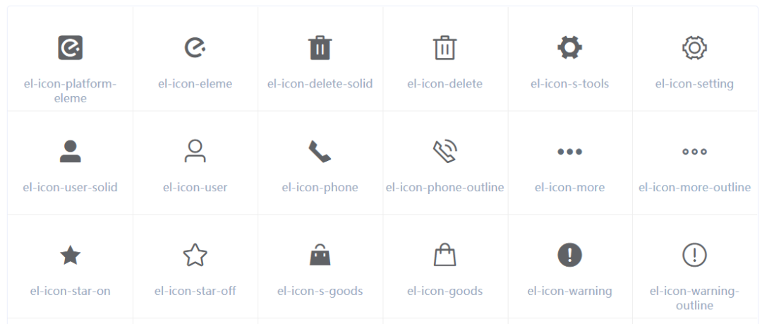Click the solid user silhouette icon

tap(70, 151)
